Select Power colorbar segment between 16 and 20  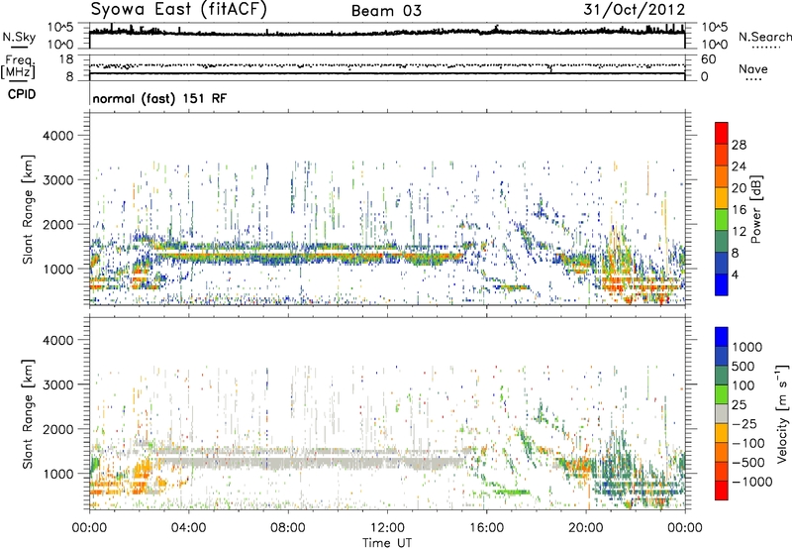(722, 198)
